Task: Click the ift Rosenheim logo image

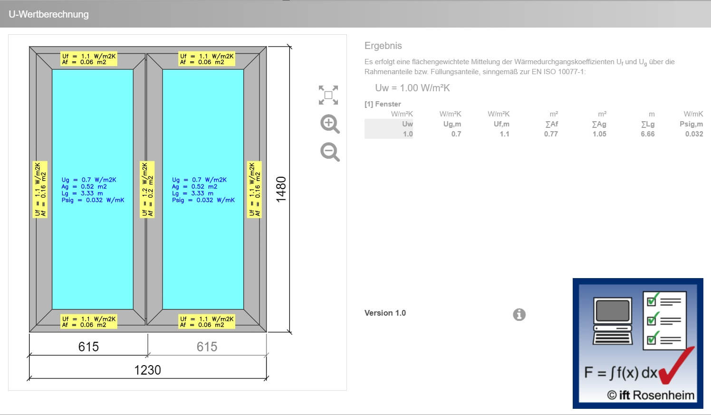Action: pyautogui.click(x=637, y=343)
